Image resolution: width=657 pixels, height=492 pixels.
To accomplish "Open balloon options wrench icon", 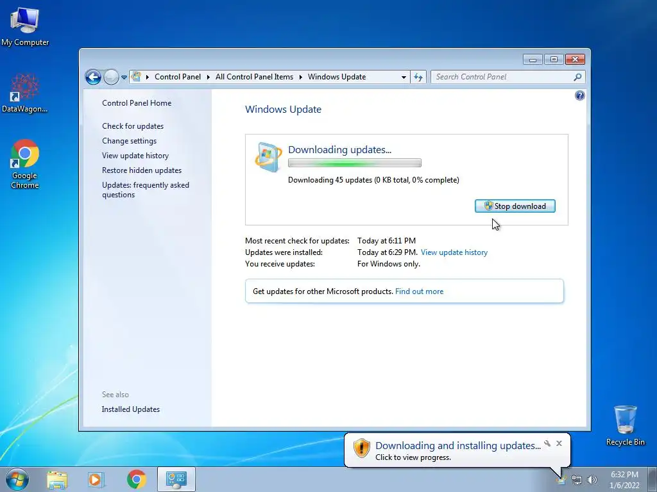I will point(547,443).
